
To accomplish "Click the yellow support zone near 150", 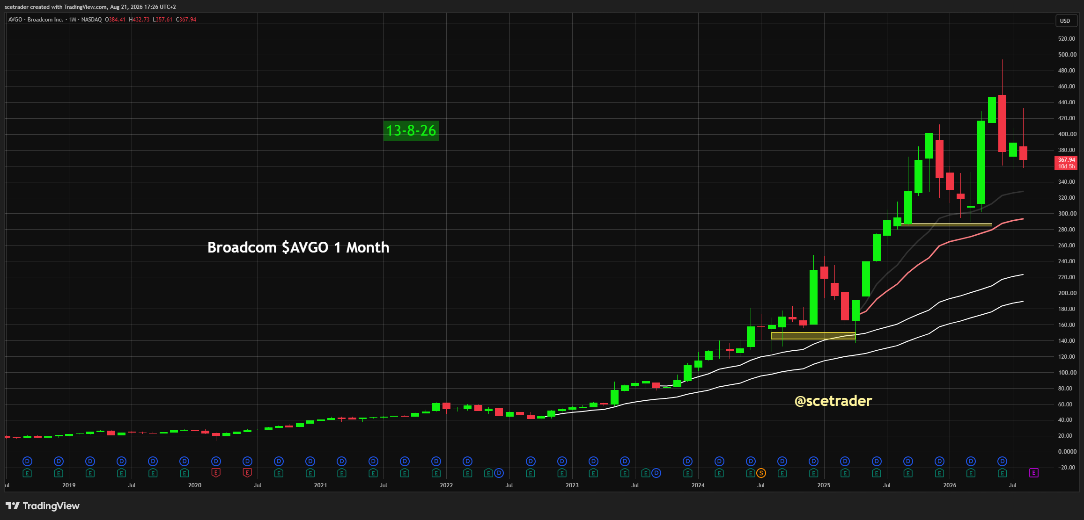I will point(813,336).
